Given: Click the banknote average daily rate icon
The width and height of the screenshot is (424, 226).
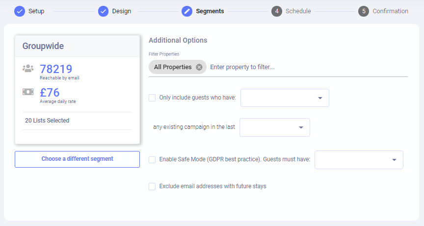Looking at the screenshot, I should [x=28, y=92].
